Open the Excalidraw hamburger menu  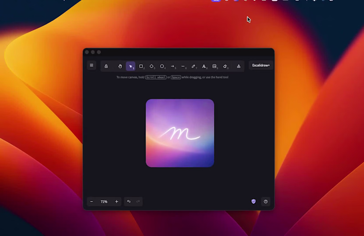pyautogui.click(x=91, y=65)
